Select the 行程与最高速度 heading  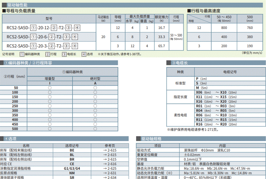[x=204, y=11]
